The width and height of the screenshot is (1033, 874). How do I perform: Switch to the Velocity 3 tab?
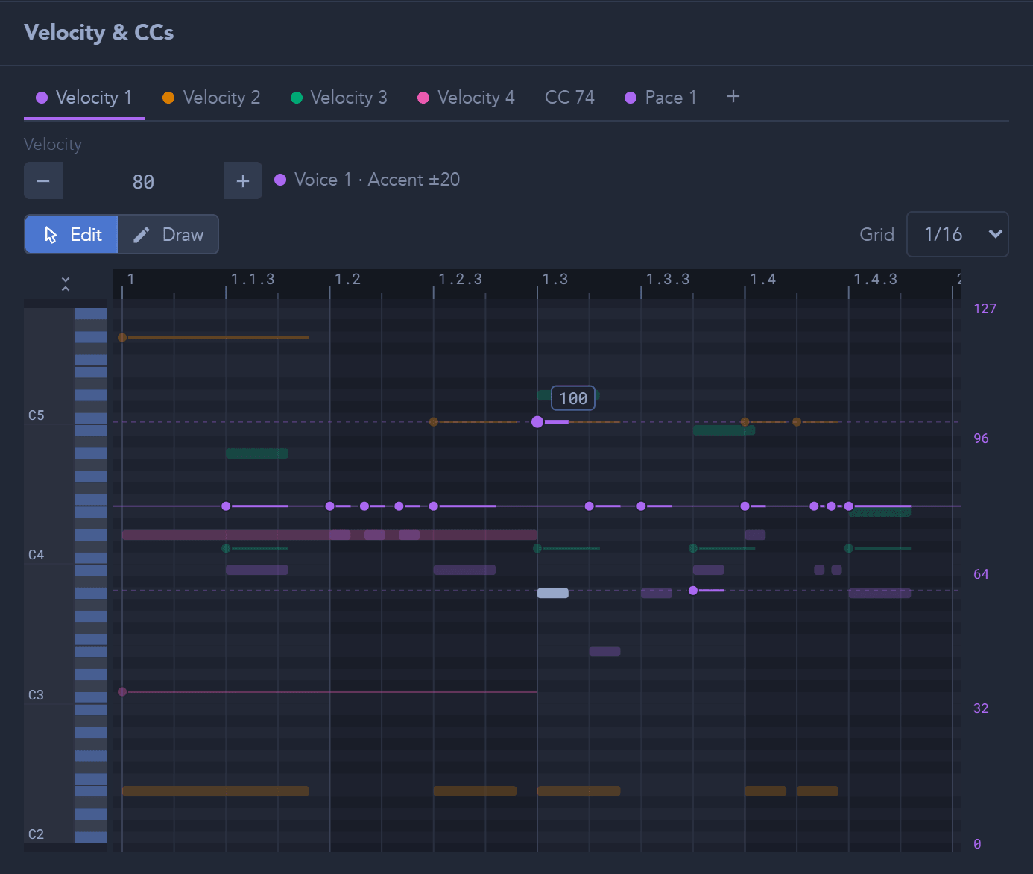[x=338, y=98]
